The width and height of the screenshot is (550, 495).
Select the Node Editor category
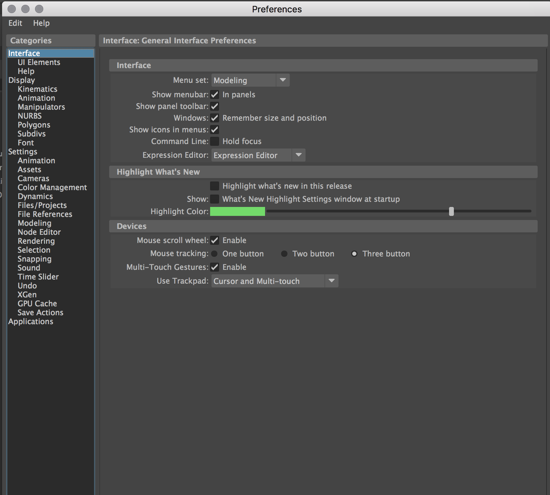(x=39, y=232)
